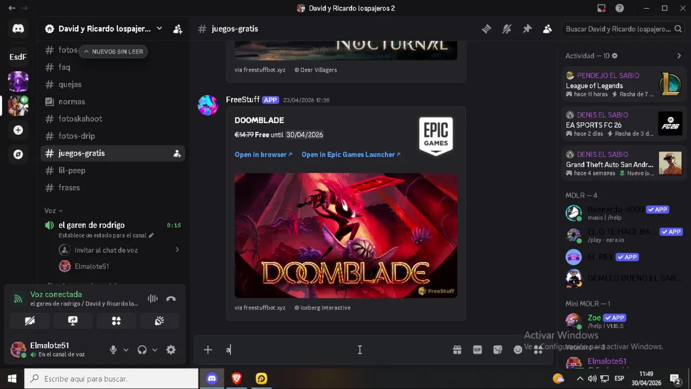Open the DOOMBLADE game image

(x=346, y=236)
